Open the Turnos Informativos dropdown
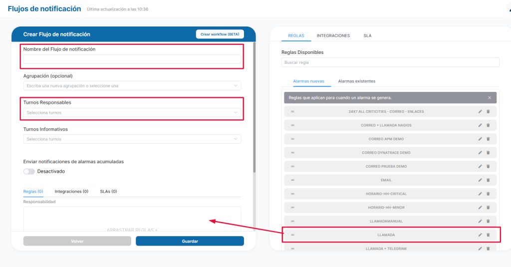 (132, 139)
